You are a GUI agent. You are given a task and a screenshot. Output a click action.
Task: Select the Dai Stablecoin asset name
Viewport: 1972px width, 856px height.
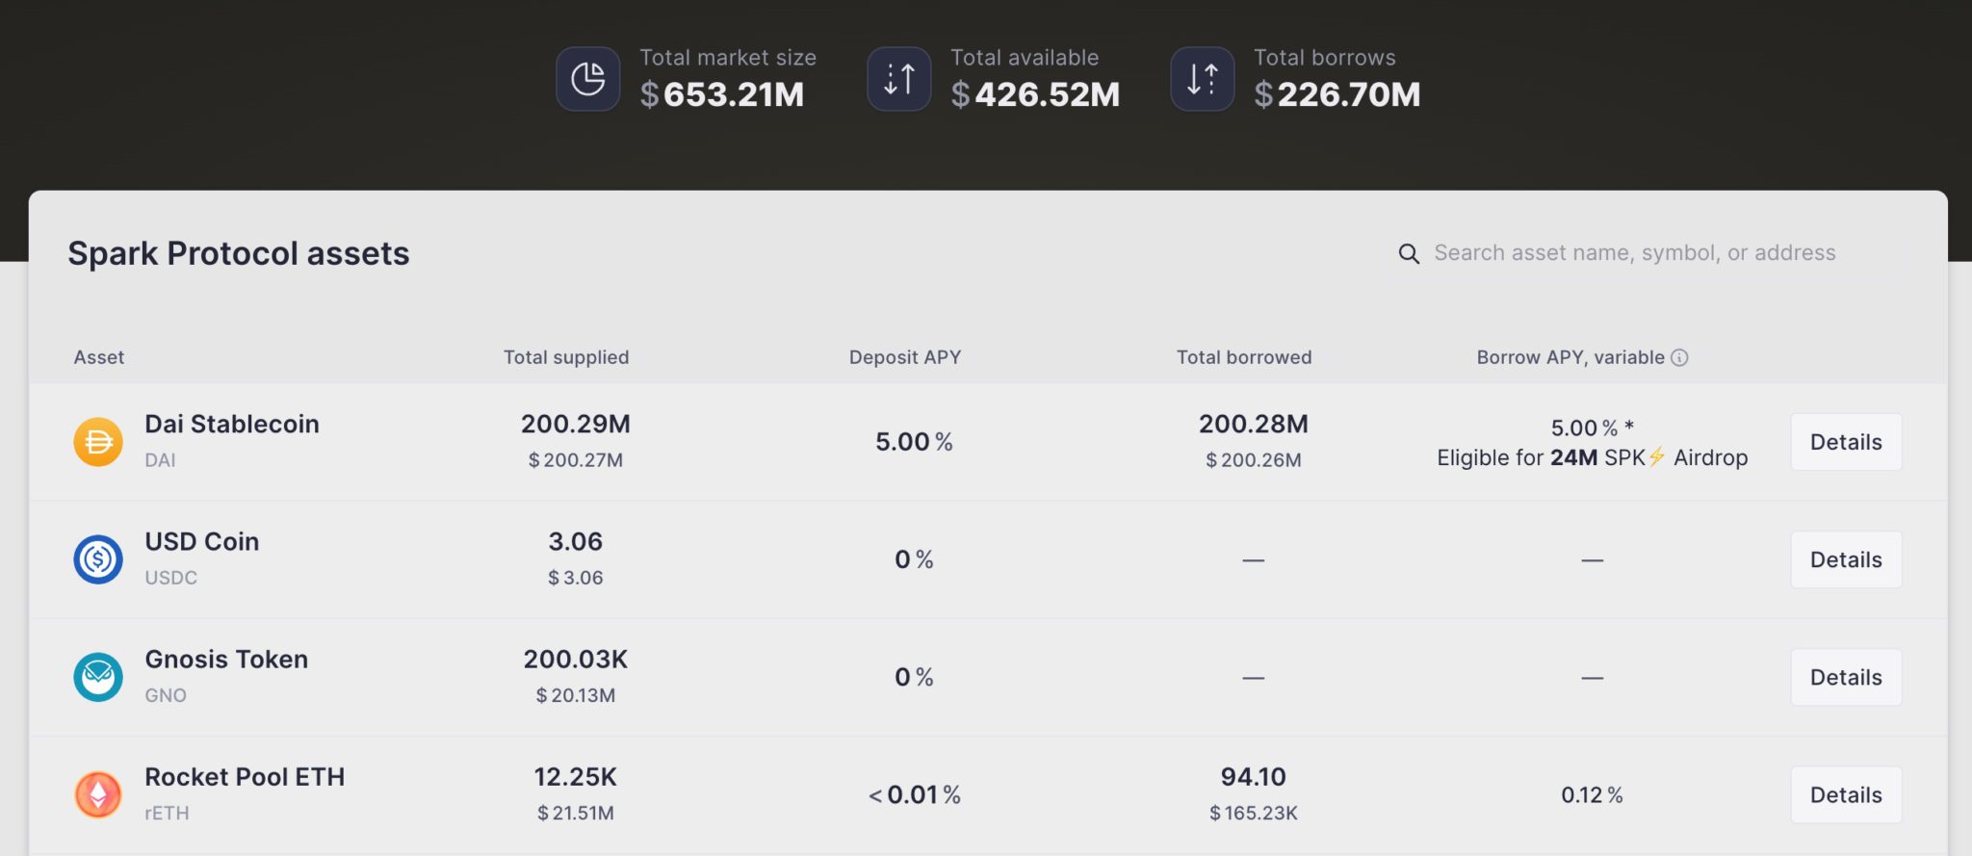pyautogui.click(x=231, y=424)
